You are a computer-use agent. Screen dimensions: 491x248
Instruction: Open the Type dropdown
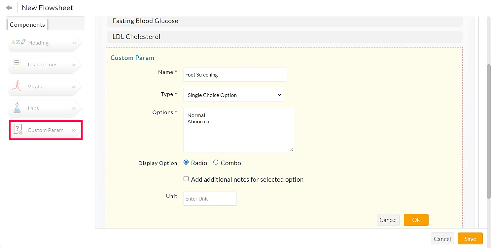[233, 95]
